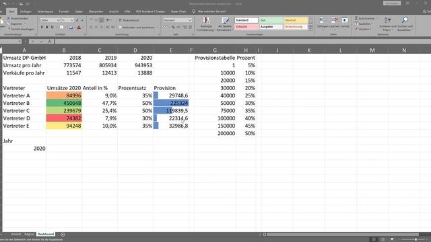Click the horizontal scrollbar
Image resolution: width=431 pixels, height=242 pixels.
coord(343,235)
